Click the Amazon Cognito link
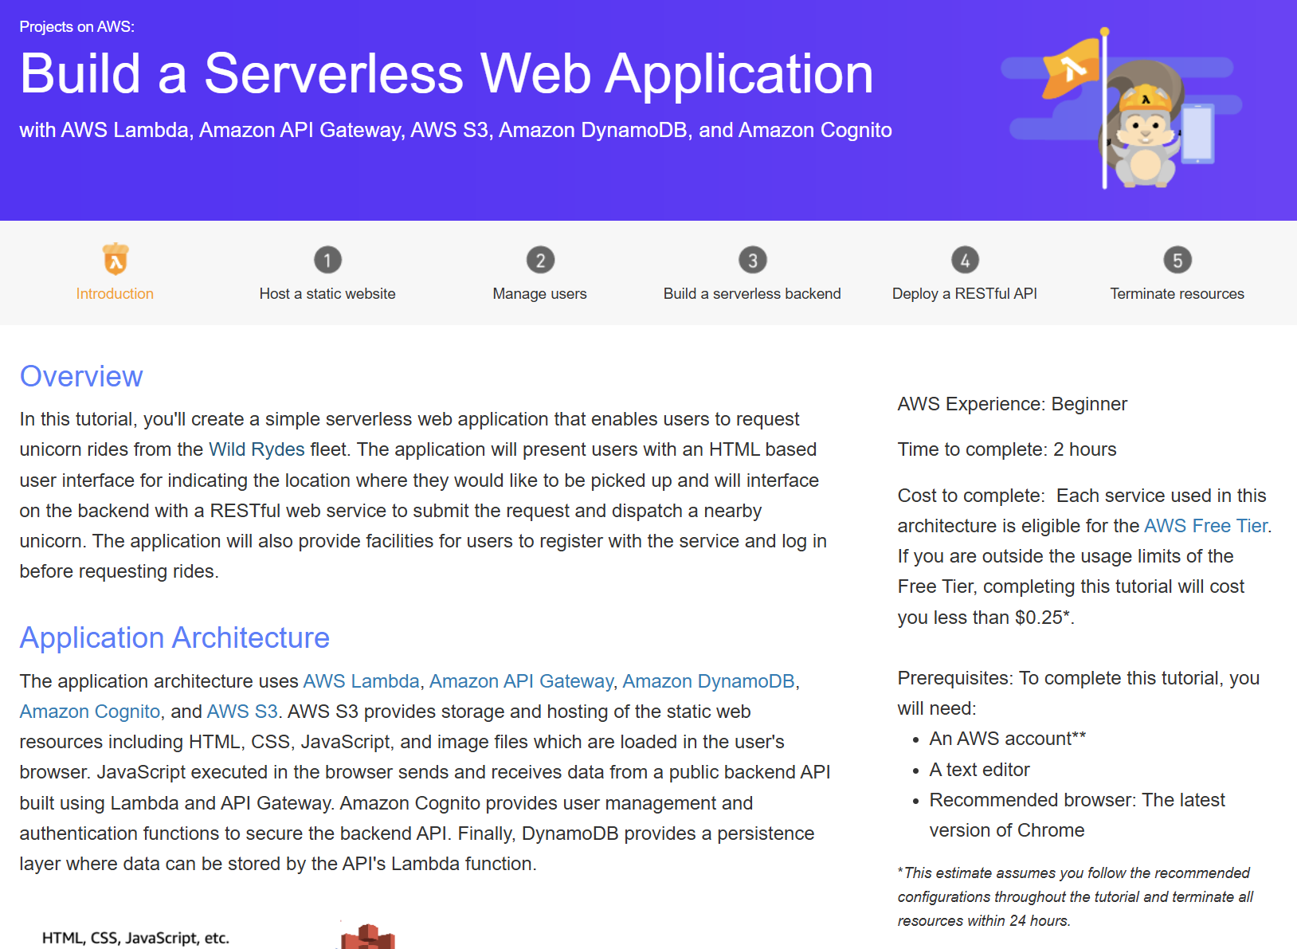The height and width of the screenshot is (949, 1297). [90, 712]
